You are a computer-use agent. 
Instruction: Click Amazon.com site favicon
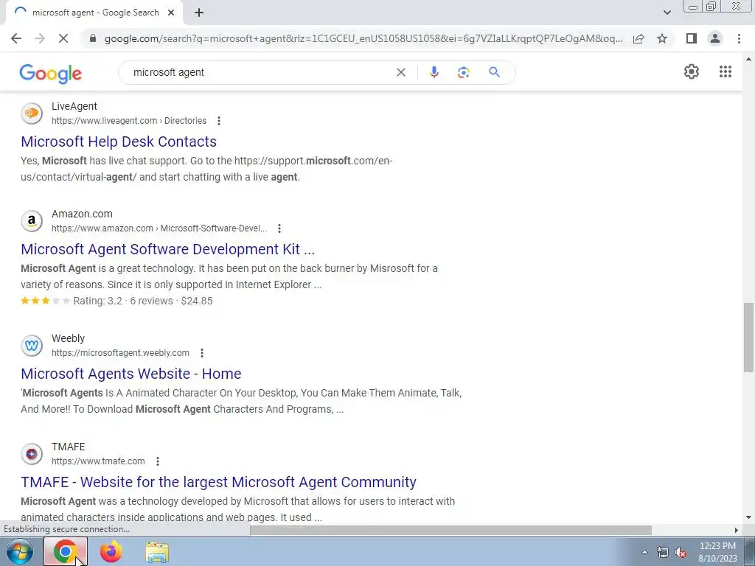(x=32, y=221)
